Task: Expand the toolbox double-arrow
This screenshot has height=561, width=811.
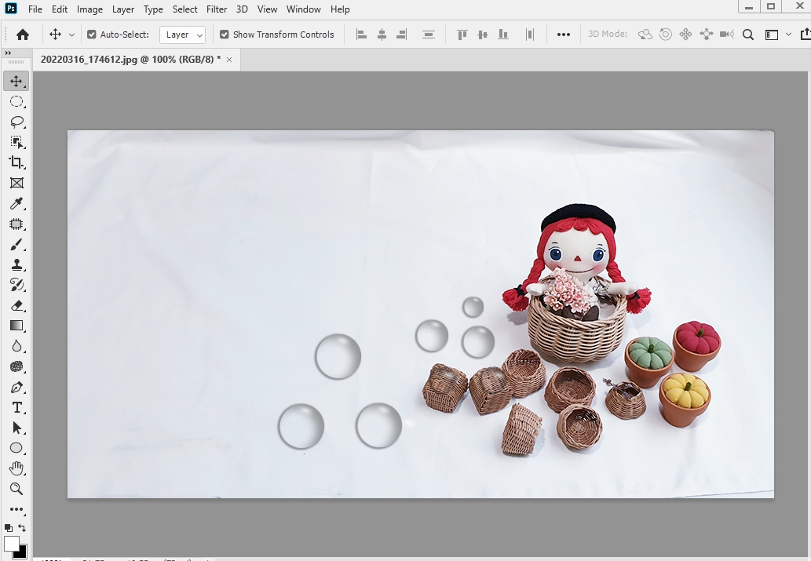Action: [x=8, y=53]
